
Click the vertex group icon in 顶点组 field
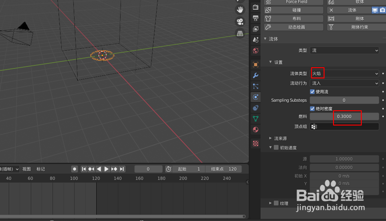click(x=314, y=126)
